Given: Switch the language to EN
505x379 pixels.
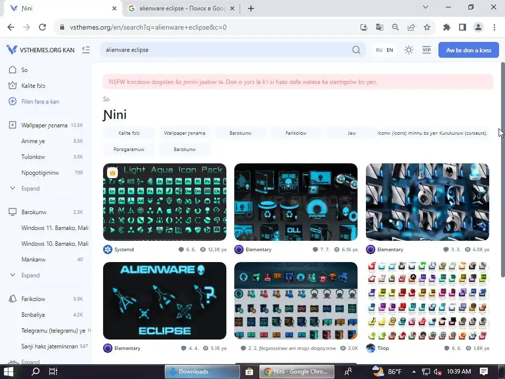Looking at the screenshot, I should point(390,50).
